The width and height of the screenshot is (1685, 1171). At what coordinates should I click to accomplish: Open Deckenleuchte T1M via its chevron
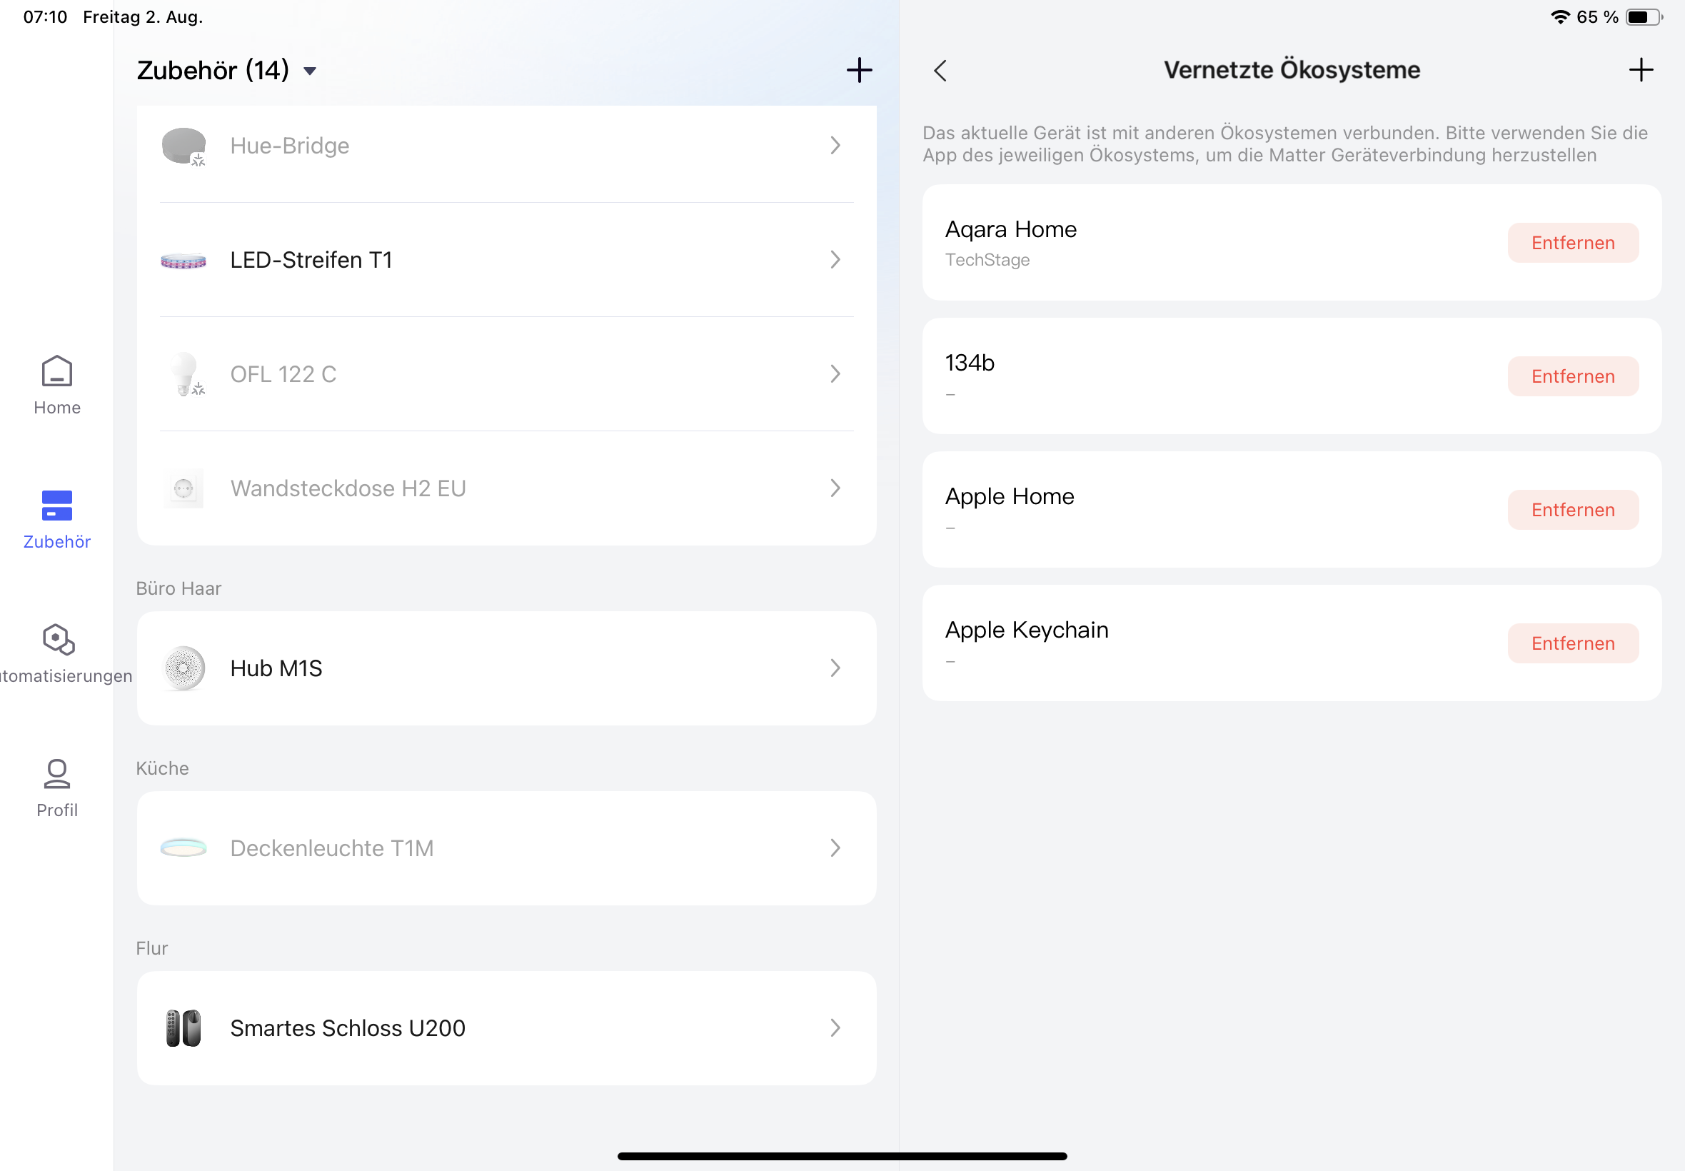click(x=835, y=848)
